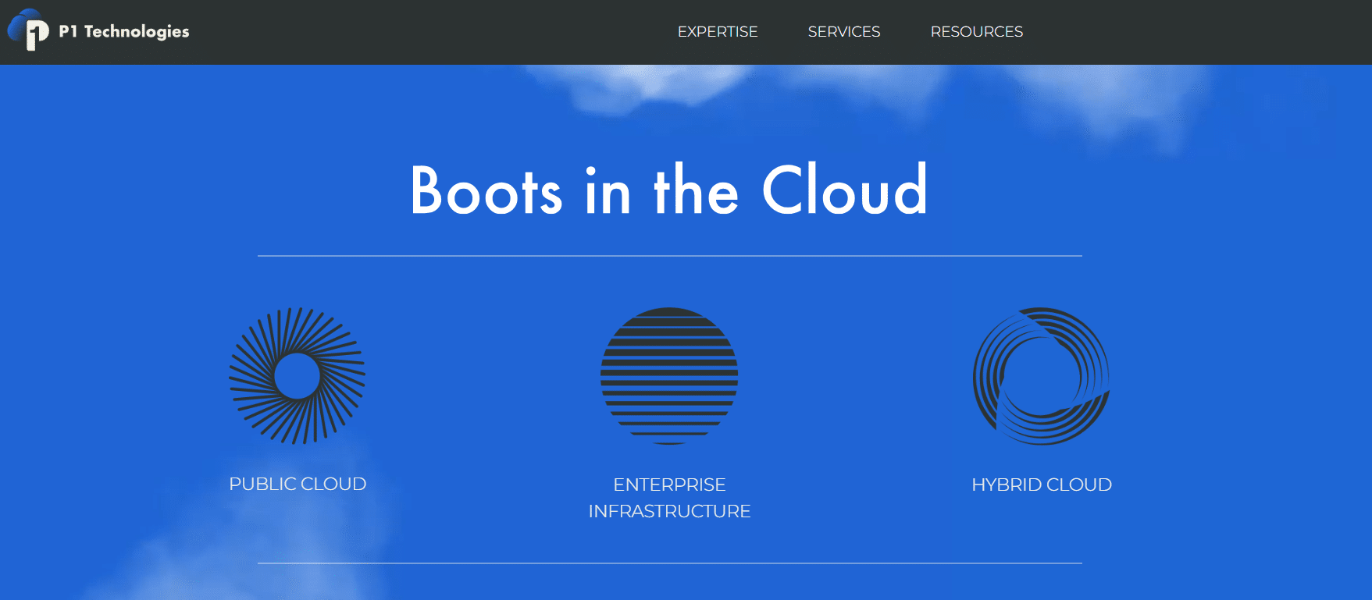The width and height of the screenshot is (1372, 600).
Task: Follow the PUBLIC CLOUD link
Action: pyautogui.click(x=298, y=484)
